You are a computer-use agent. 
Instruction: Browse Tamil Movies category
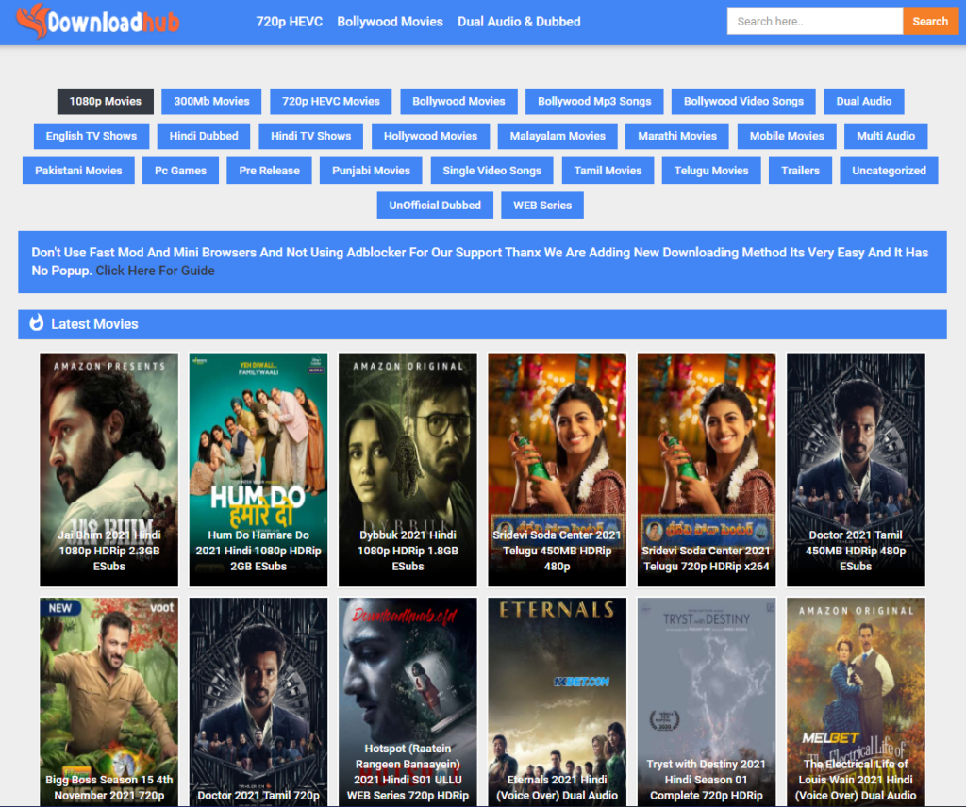coord(608,171)
